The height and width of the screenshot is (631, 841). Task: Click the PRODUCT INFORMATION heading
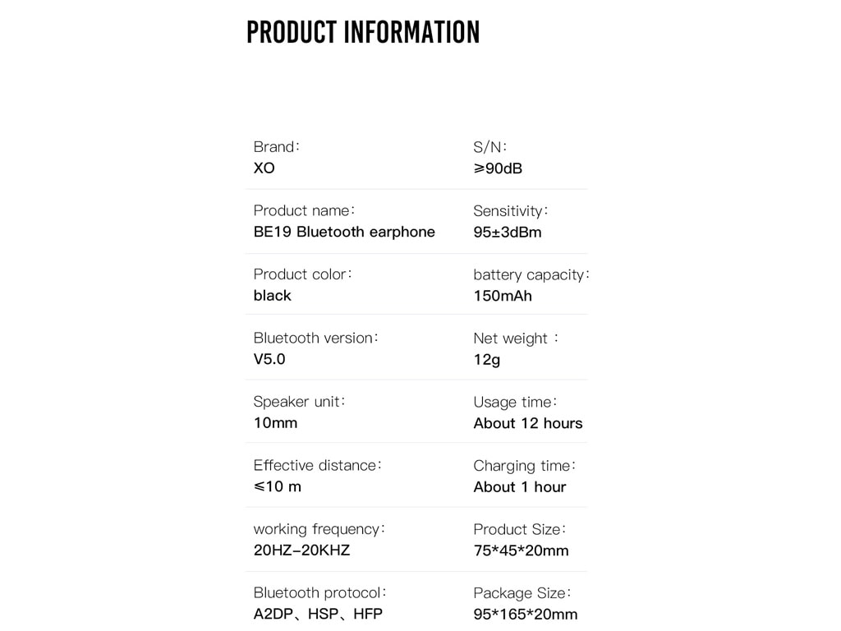(x=363, y=32)
